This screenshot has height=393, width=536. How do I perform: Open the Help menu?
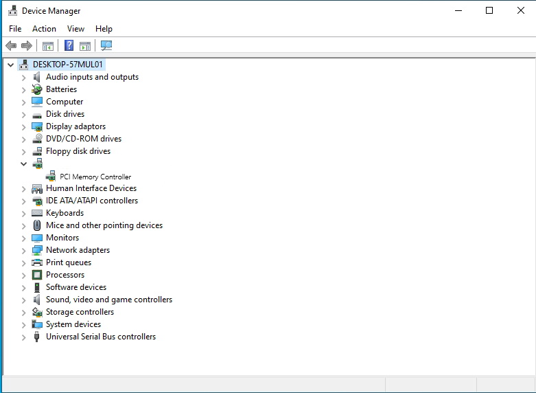click(x=104, y=29)
